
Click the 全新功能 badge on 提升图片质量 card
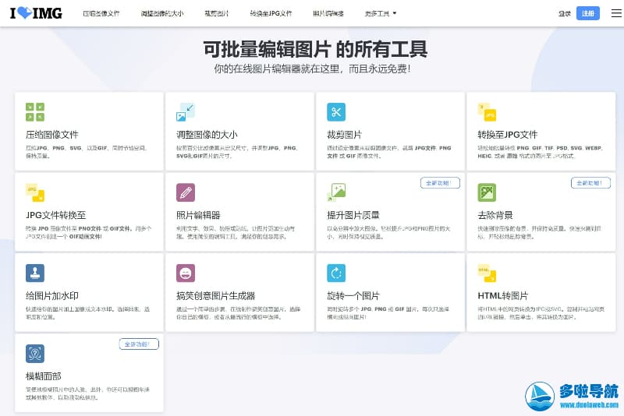coord(440,183)
